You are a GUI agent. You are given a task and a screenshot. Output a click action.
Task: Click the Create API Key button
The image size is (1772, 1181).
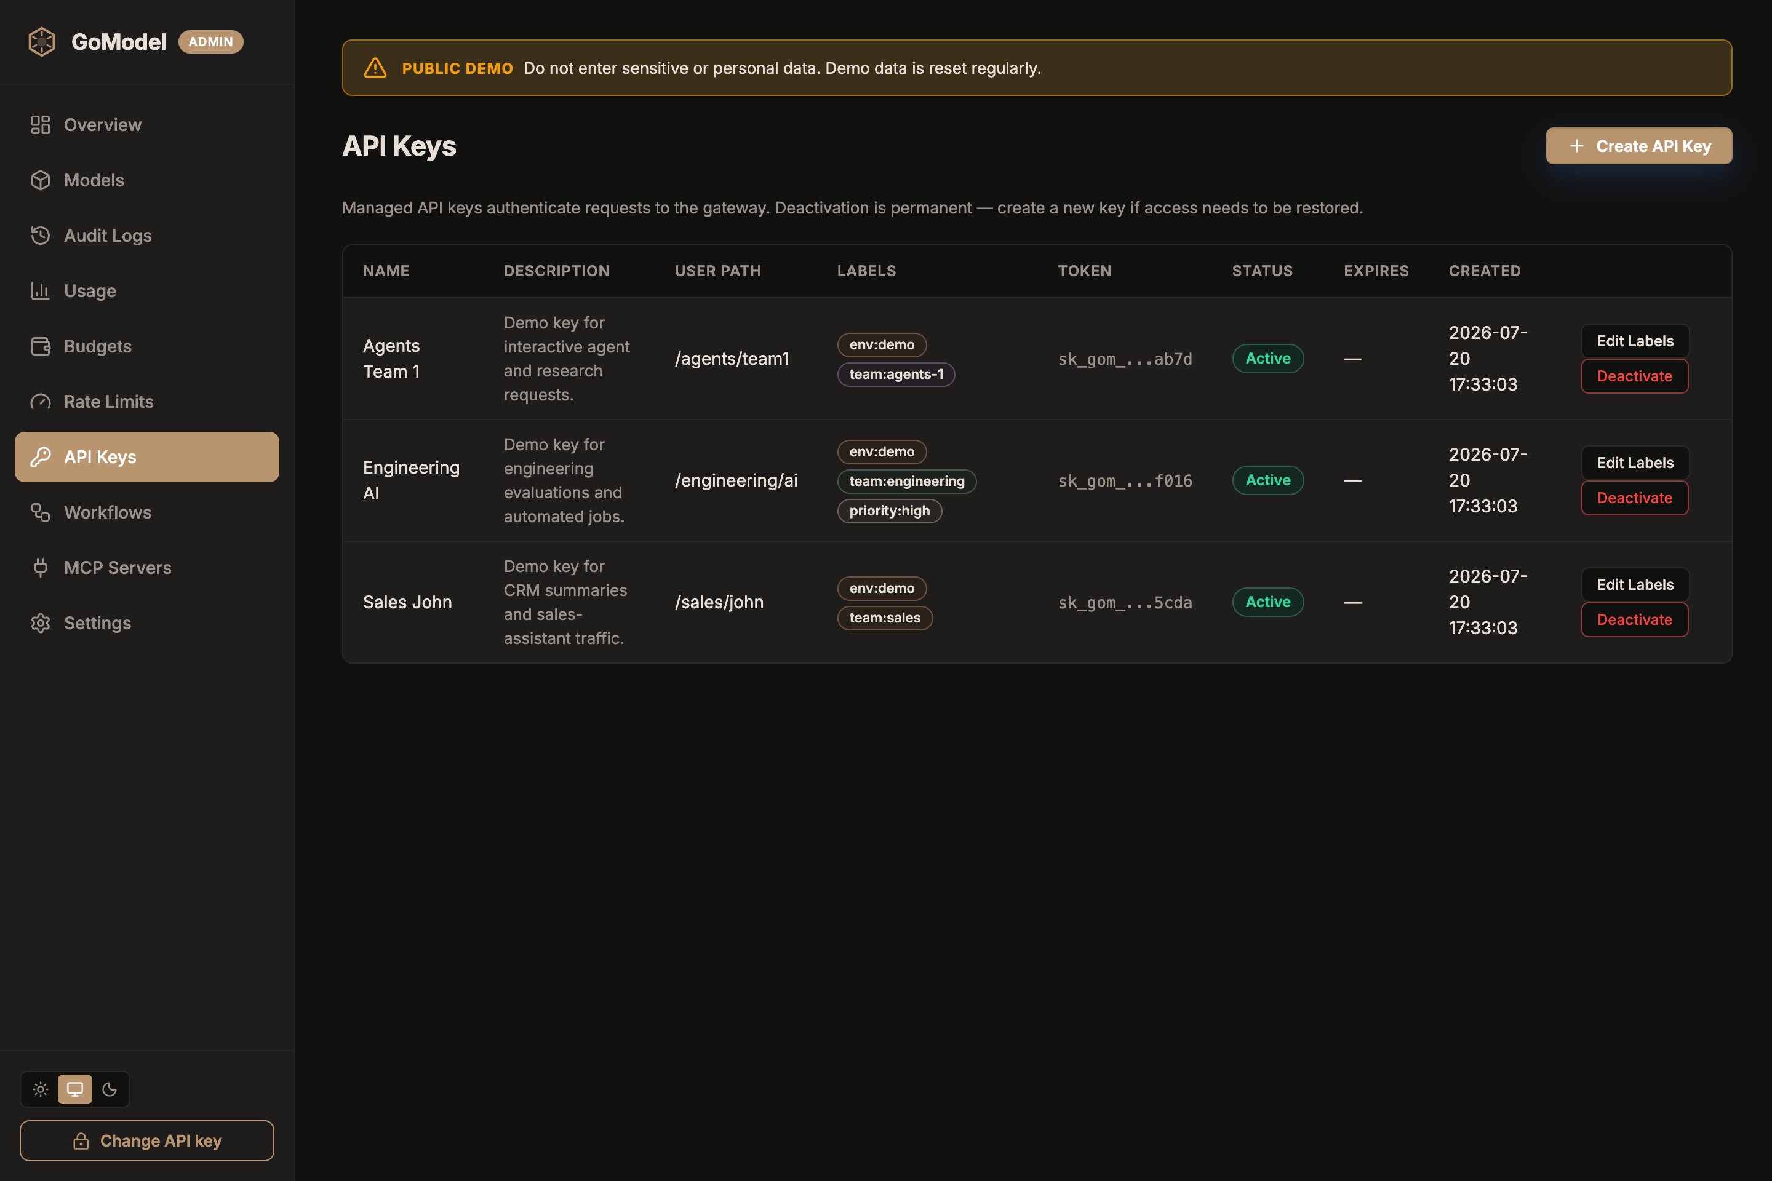(x=1638, y=145)
